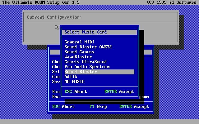
Task: Activate F1=Warp in the main menu footer
Action: point(98,106)
